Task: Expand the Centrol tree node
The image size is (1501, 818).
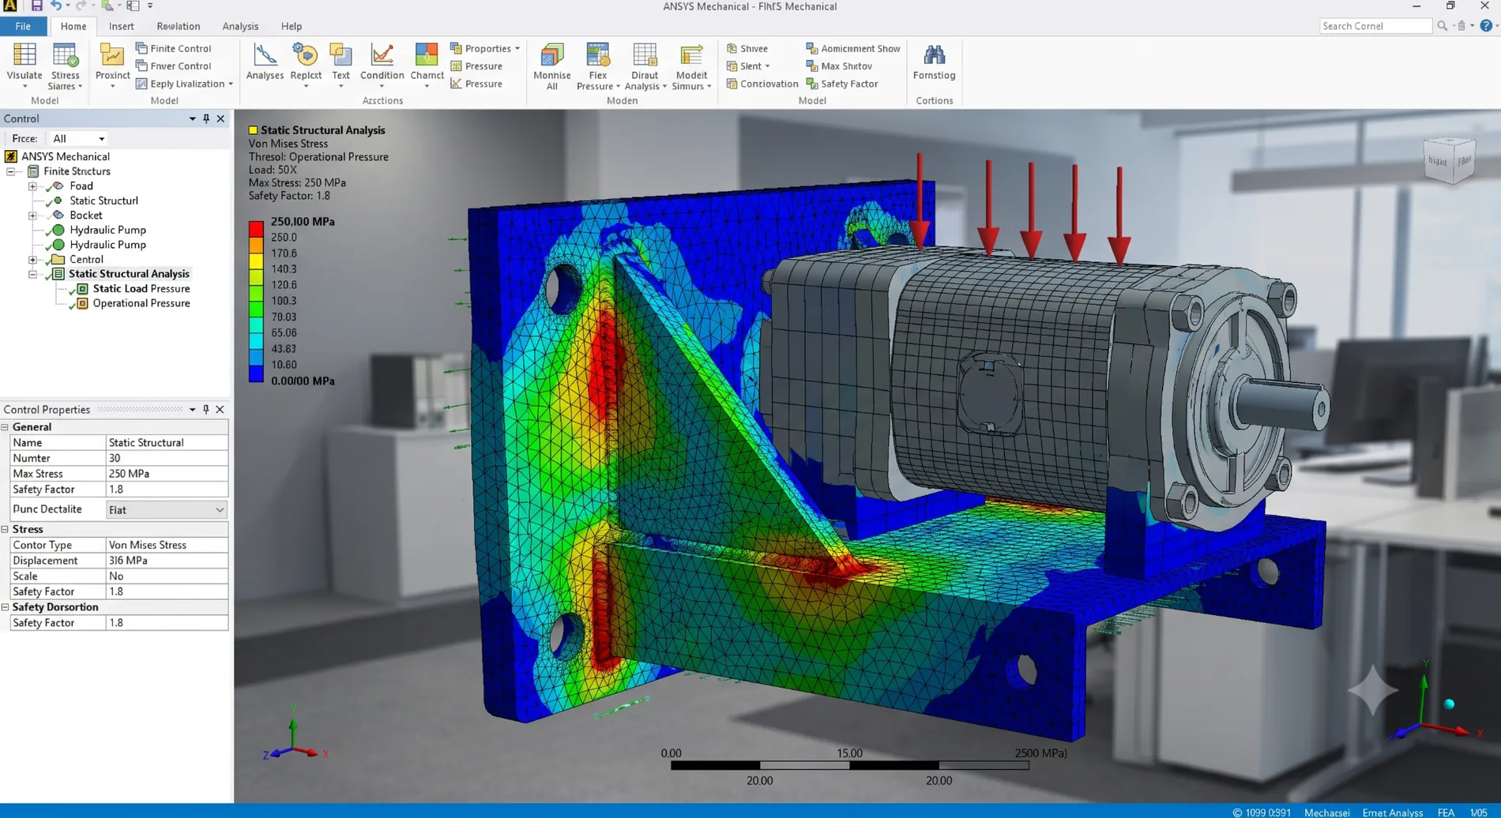Action: pyautogui.click(x=32, y=259)
